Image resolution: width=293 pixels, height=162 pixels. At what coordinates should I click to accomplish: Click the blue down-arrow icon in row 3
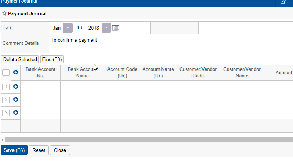pyautogui.click(x=16, y=112)
